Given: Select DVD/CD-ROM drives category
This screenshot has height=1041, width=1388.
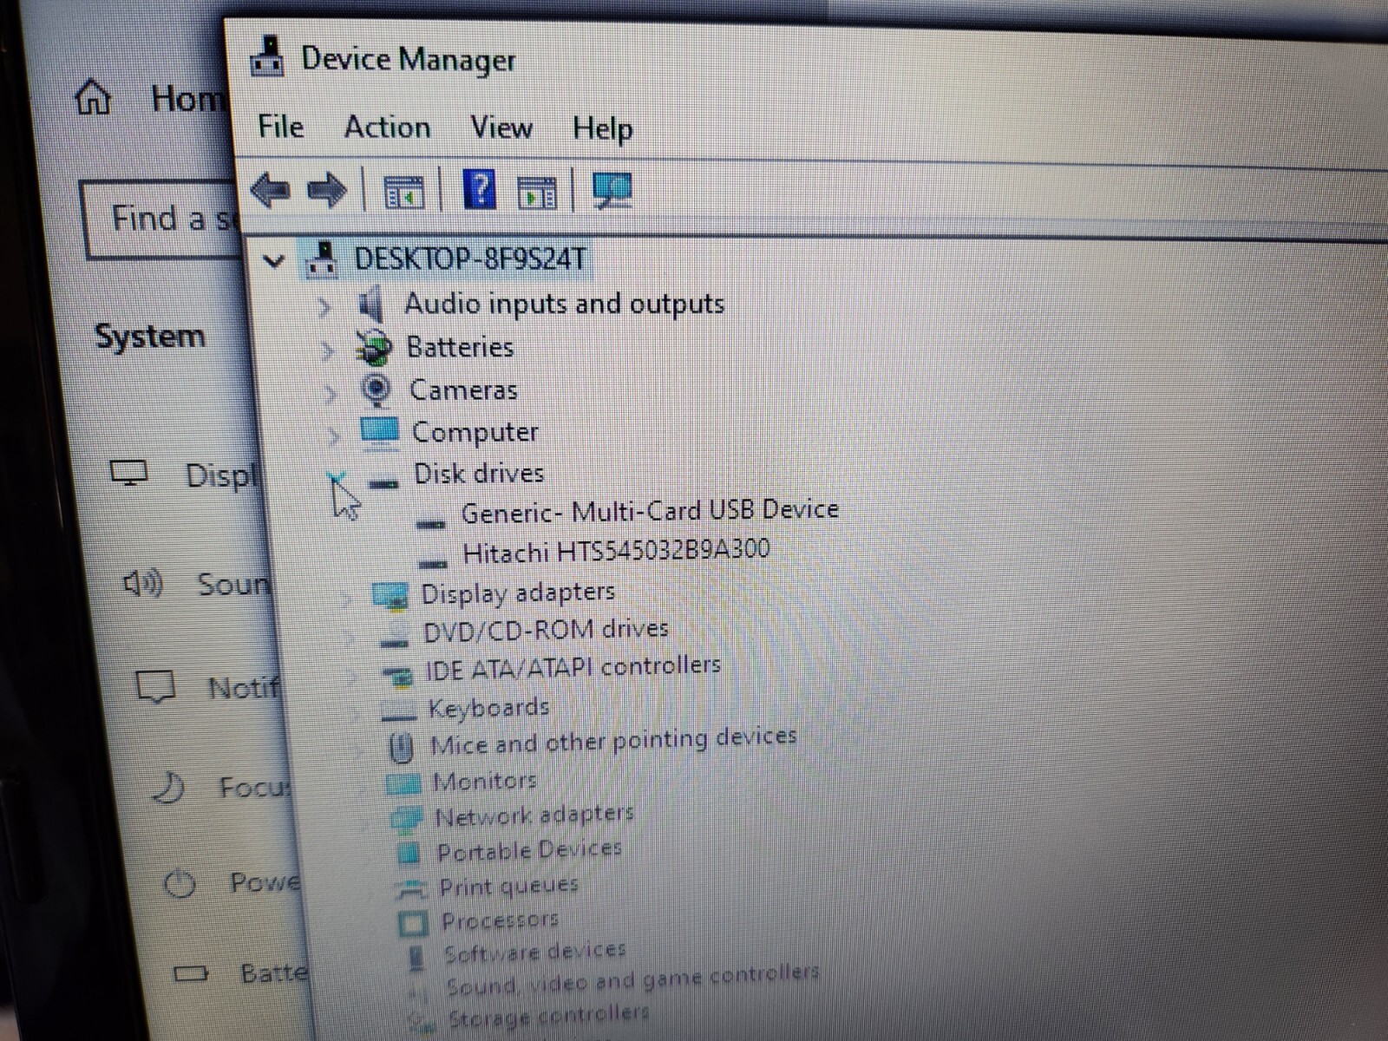Looking at the screenshot, I should (x=546, y=630).
